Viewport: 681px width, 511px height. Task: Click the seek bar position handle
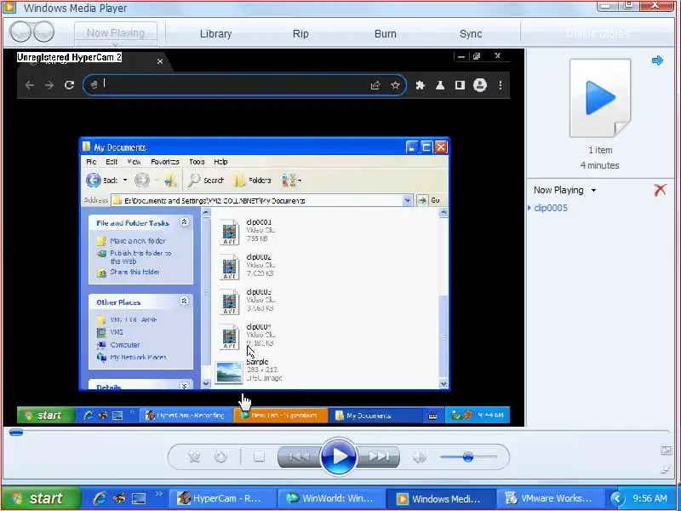[16, 432]
